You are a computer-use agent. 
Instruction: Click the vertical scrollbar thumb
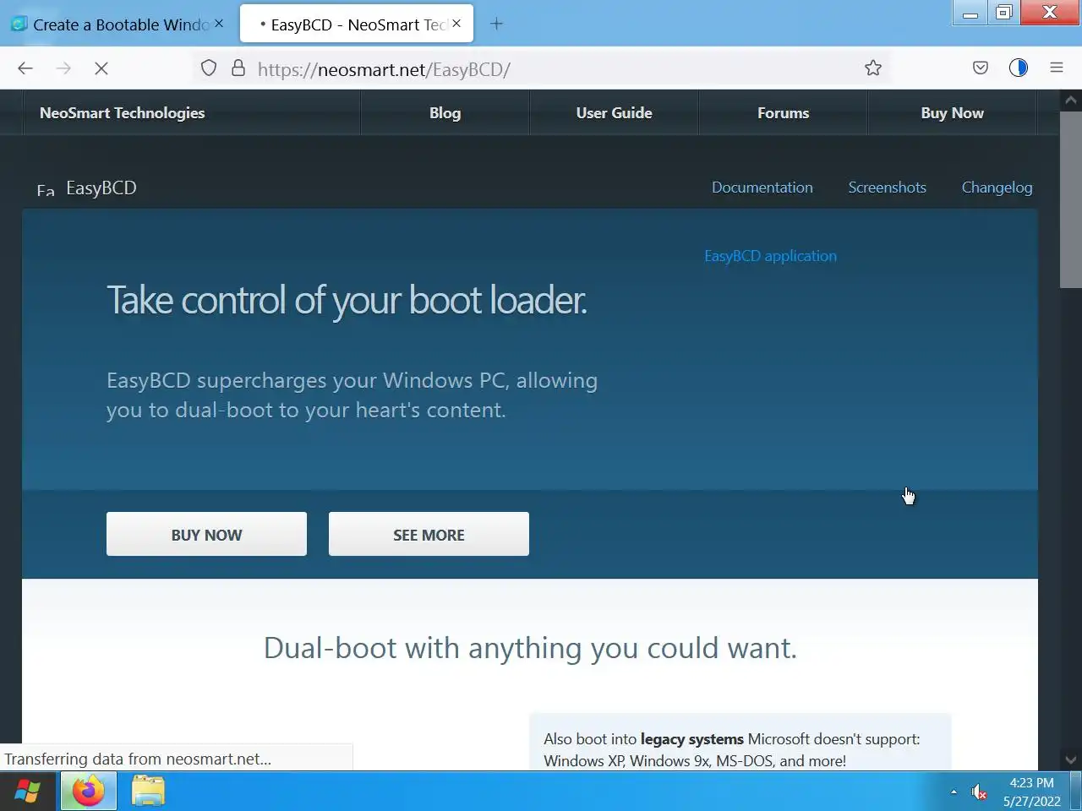(x=1071, y=200)
